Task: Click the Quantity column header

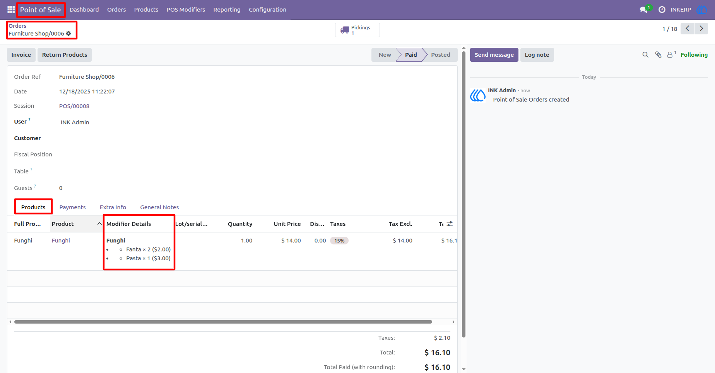Action: coord(240,224)
